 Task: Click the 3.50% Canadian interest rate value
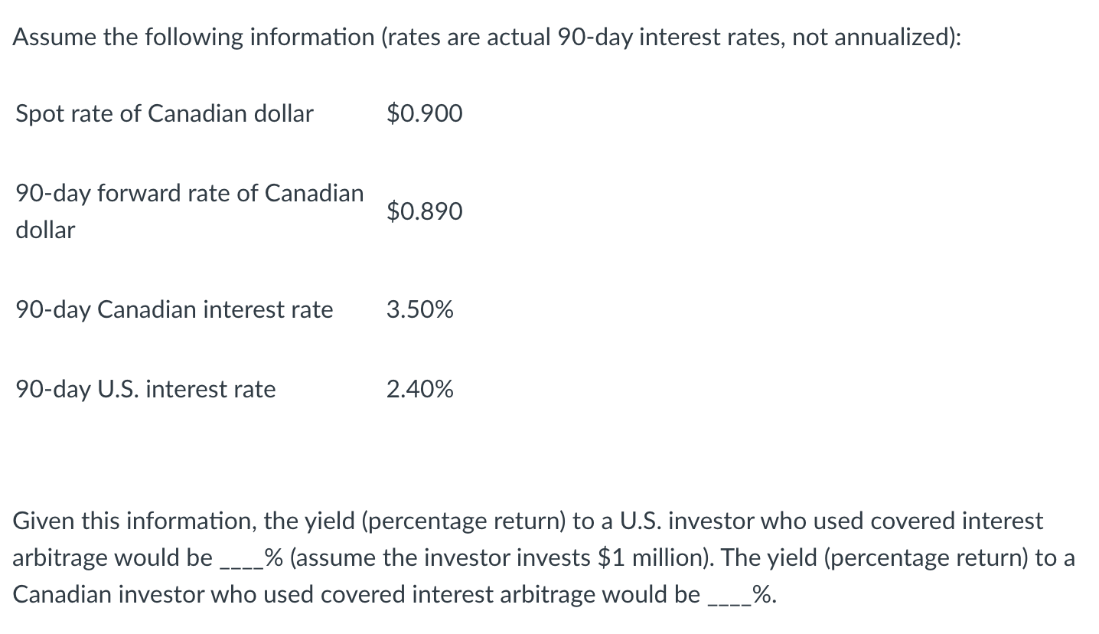pyautogui.click(x=419, y=310)
